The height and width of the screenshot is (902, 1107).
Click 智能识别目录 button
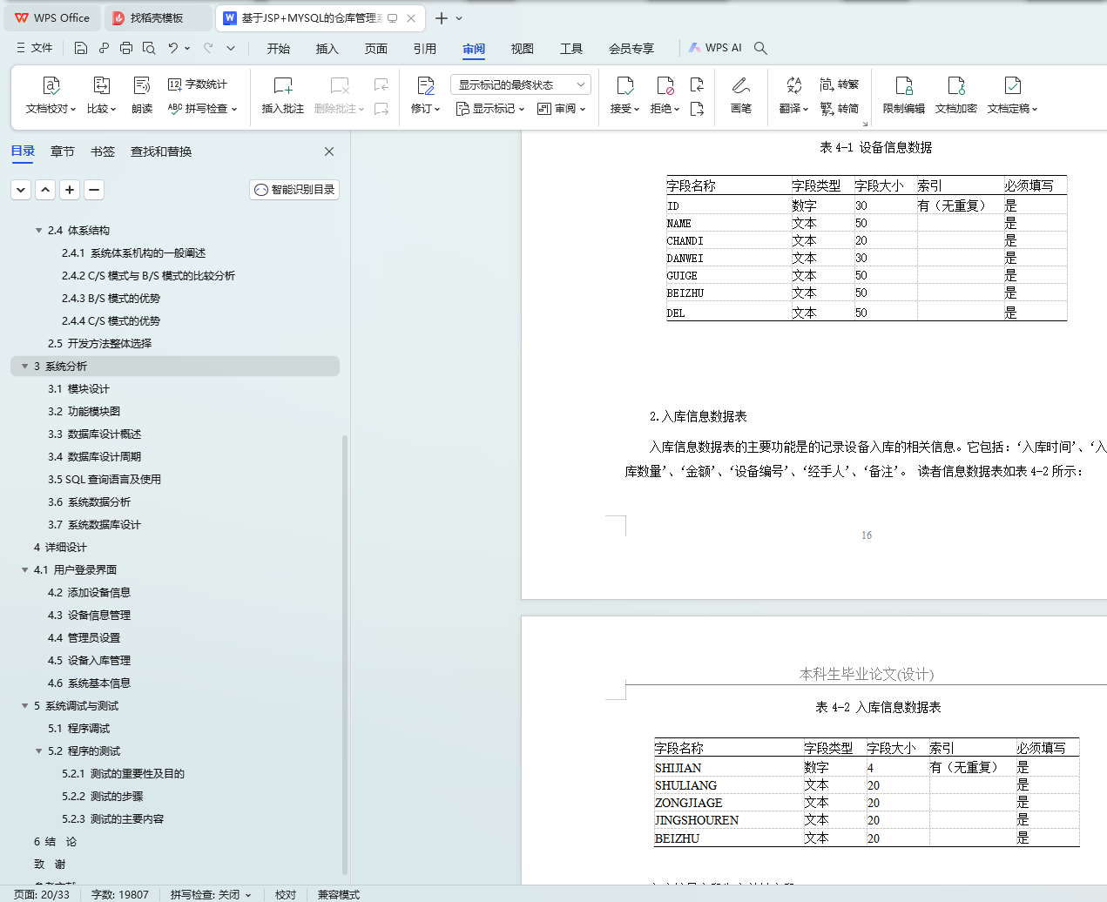tap(294, 190)
